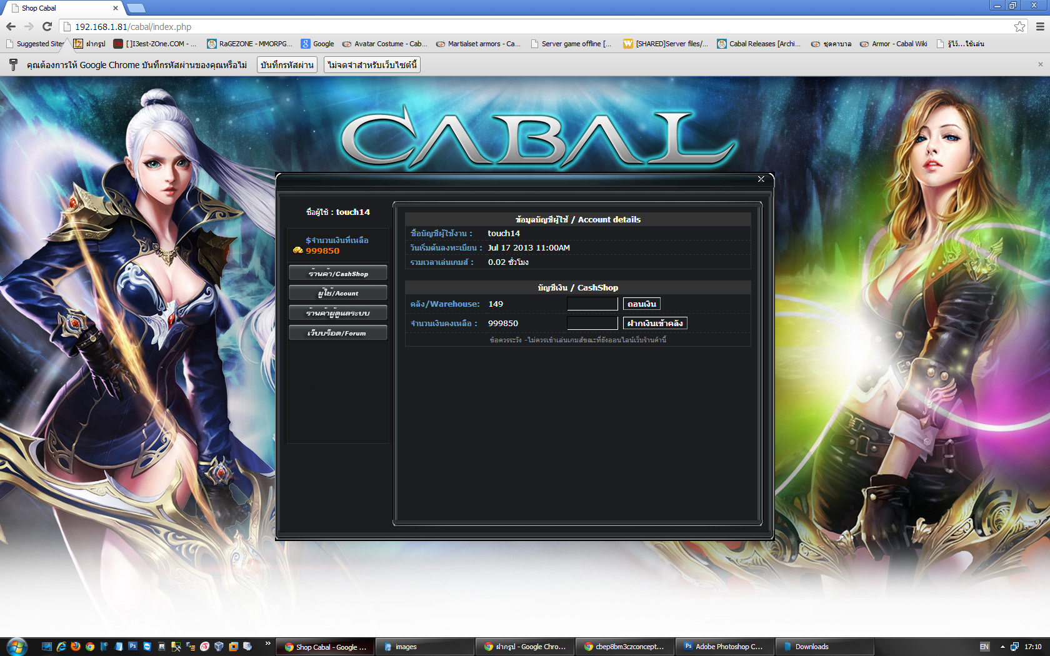Click บันทึกรหัสผ่าน save password button

pyautogui.click(x=287, y=65)
